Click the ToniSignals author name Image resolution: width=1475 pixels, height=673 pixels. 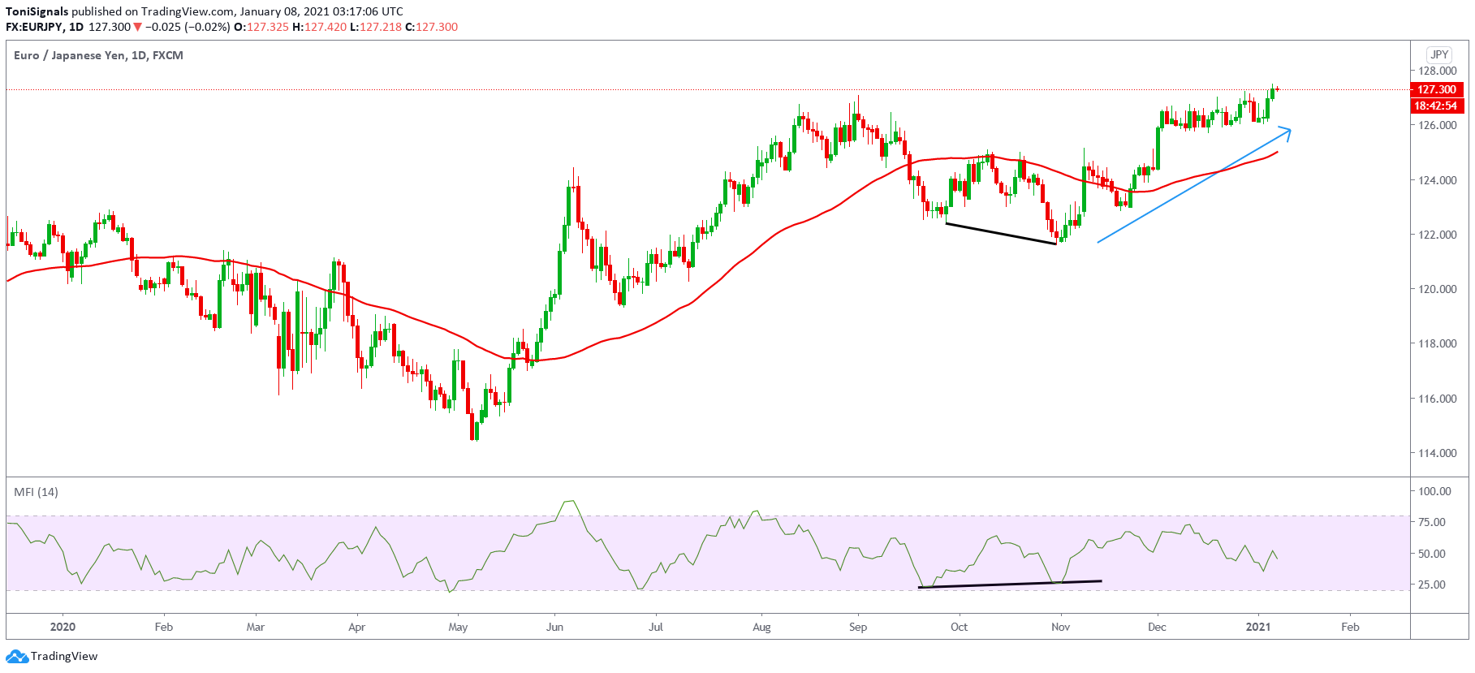pyautogui.click(x=37, y=11)
